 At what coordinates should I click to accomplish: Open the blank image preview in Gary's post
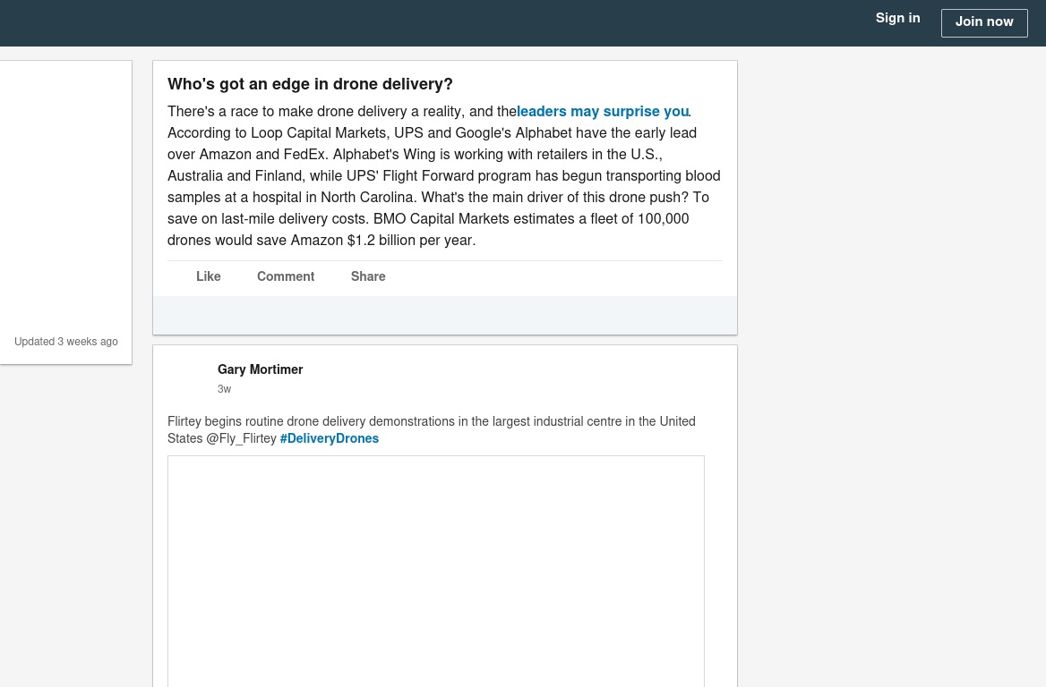(x=435, y=571)
